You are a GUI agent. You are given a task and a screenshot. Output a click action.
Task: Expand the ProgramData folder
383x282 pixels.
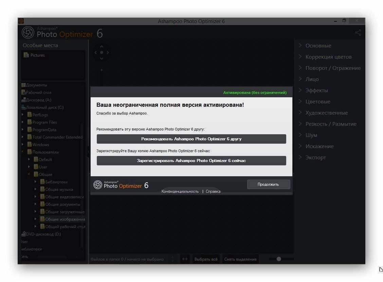pyautogui.click(x=22, y=130)
